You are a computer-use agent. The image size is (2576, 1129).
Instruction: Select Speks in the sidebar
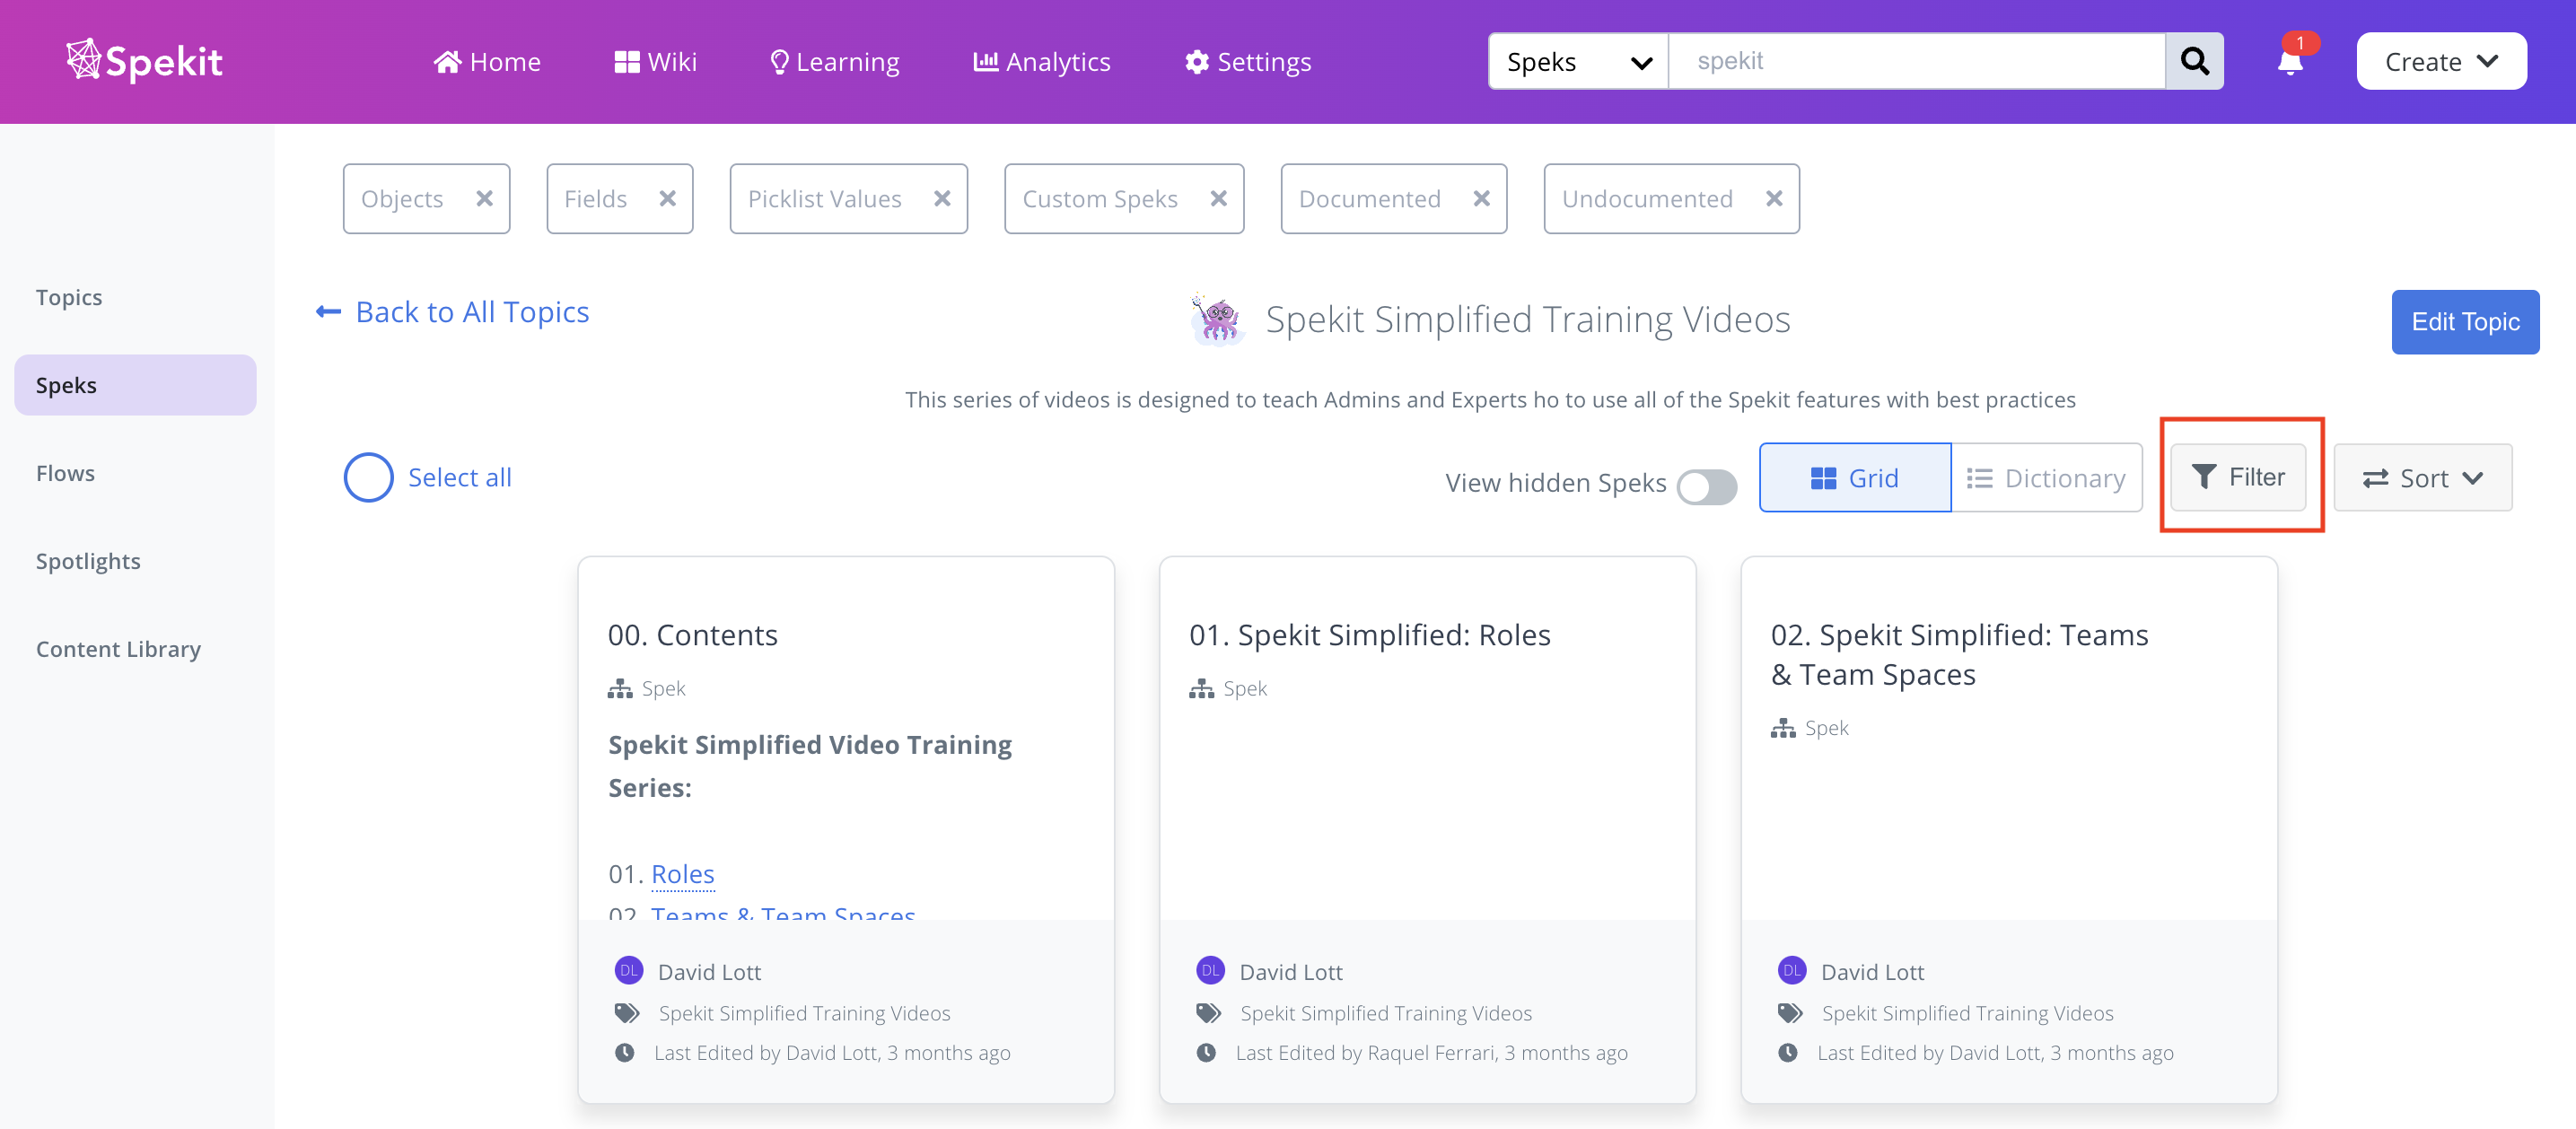(135, 385)
